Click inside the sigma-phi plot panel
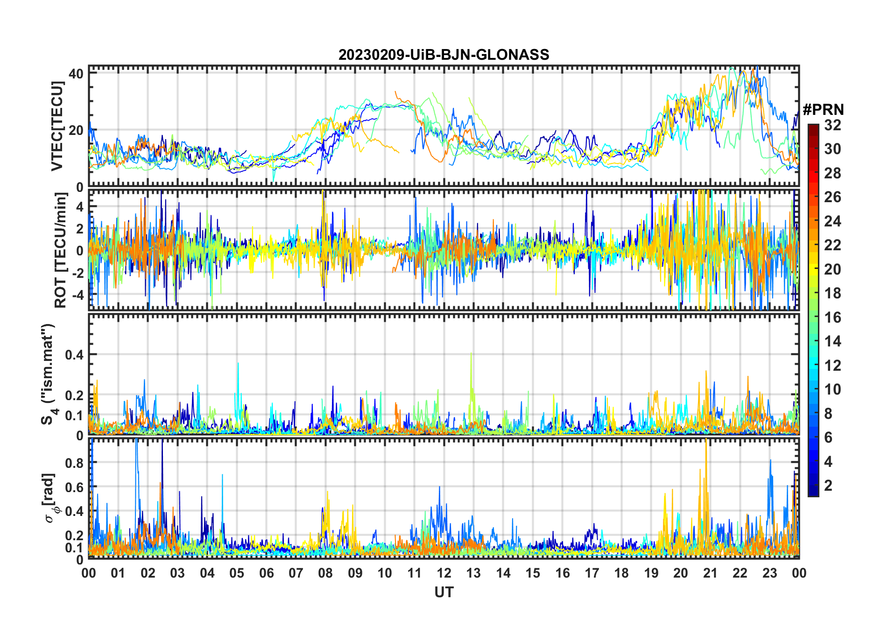Screen dimensions: 888x621 coord(444,498)
